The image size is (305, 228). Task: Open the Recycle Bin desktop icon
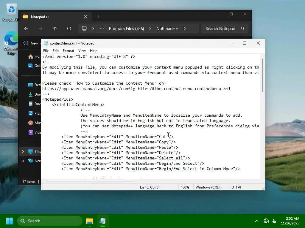(x=11, y=12)
